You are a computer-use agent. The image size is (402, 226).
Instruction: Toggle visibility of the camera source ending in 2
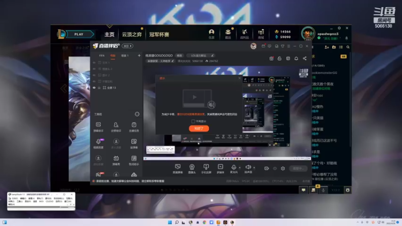click(94, 69)
